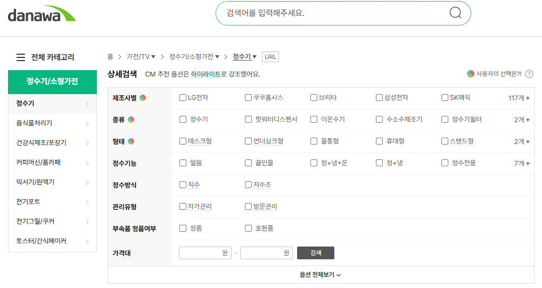Select 정수기 in the sidebar menu
The width and height of the screenshot is (542, 288).
52,104
